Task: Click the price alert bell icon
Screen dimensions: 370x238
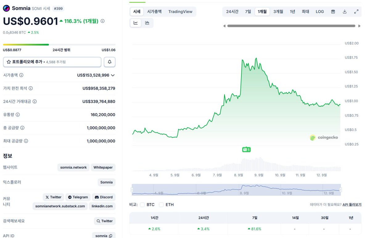Action: click(109, 62)
